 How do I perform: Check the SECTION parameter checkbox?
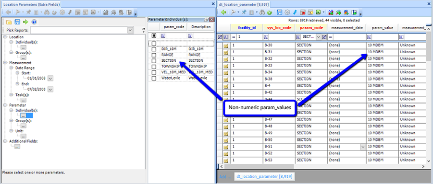tap(154, 60)
